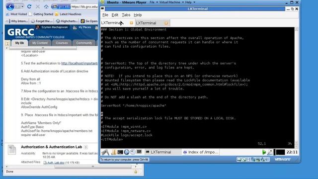Click the browser Stop (X) icon

(38, 6)
